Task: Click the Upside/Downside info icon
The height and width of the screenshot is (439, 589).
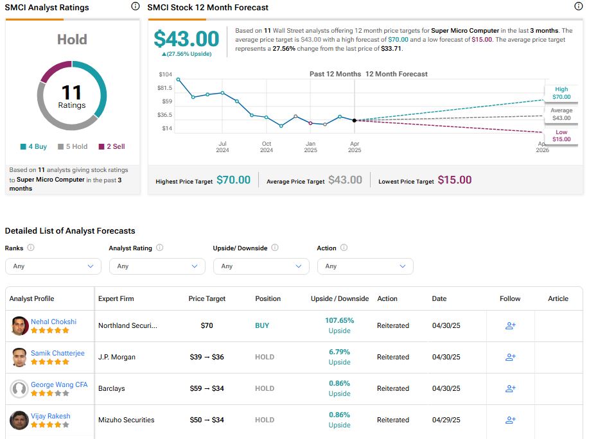Action: pos(275,248)
